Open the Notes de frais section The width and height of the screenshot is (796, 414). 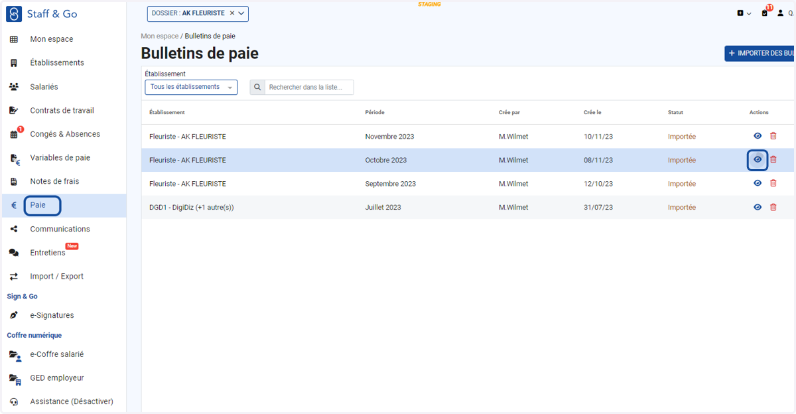point(54,181)
